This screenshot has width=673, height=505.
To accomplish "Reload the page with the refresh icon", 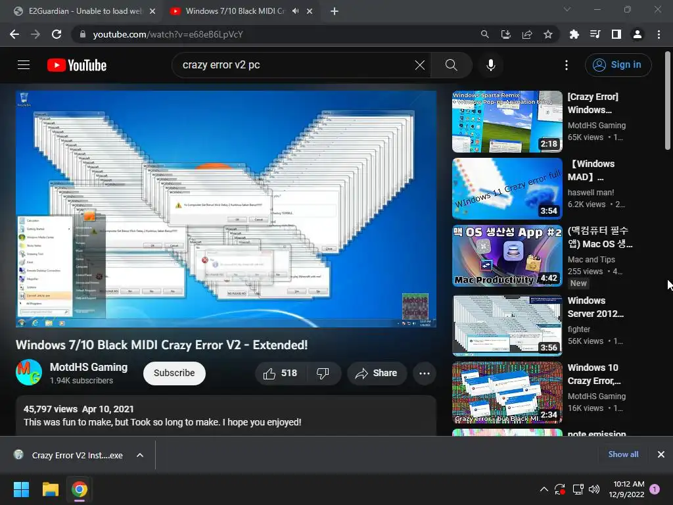I will [x=57, y=34].
